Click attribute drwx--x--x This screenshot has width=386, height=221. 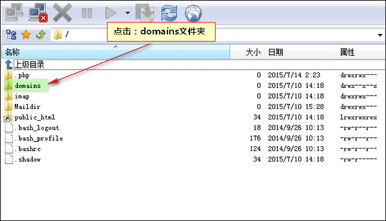click(359, 86)
